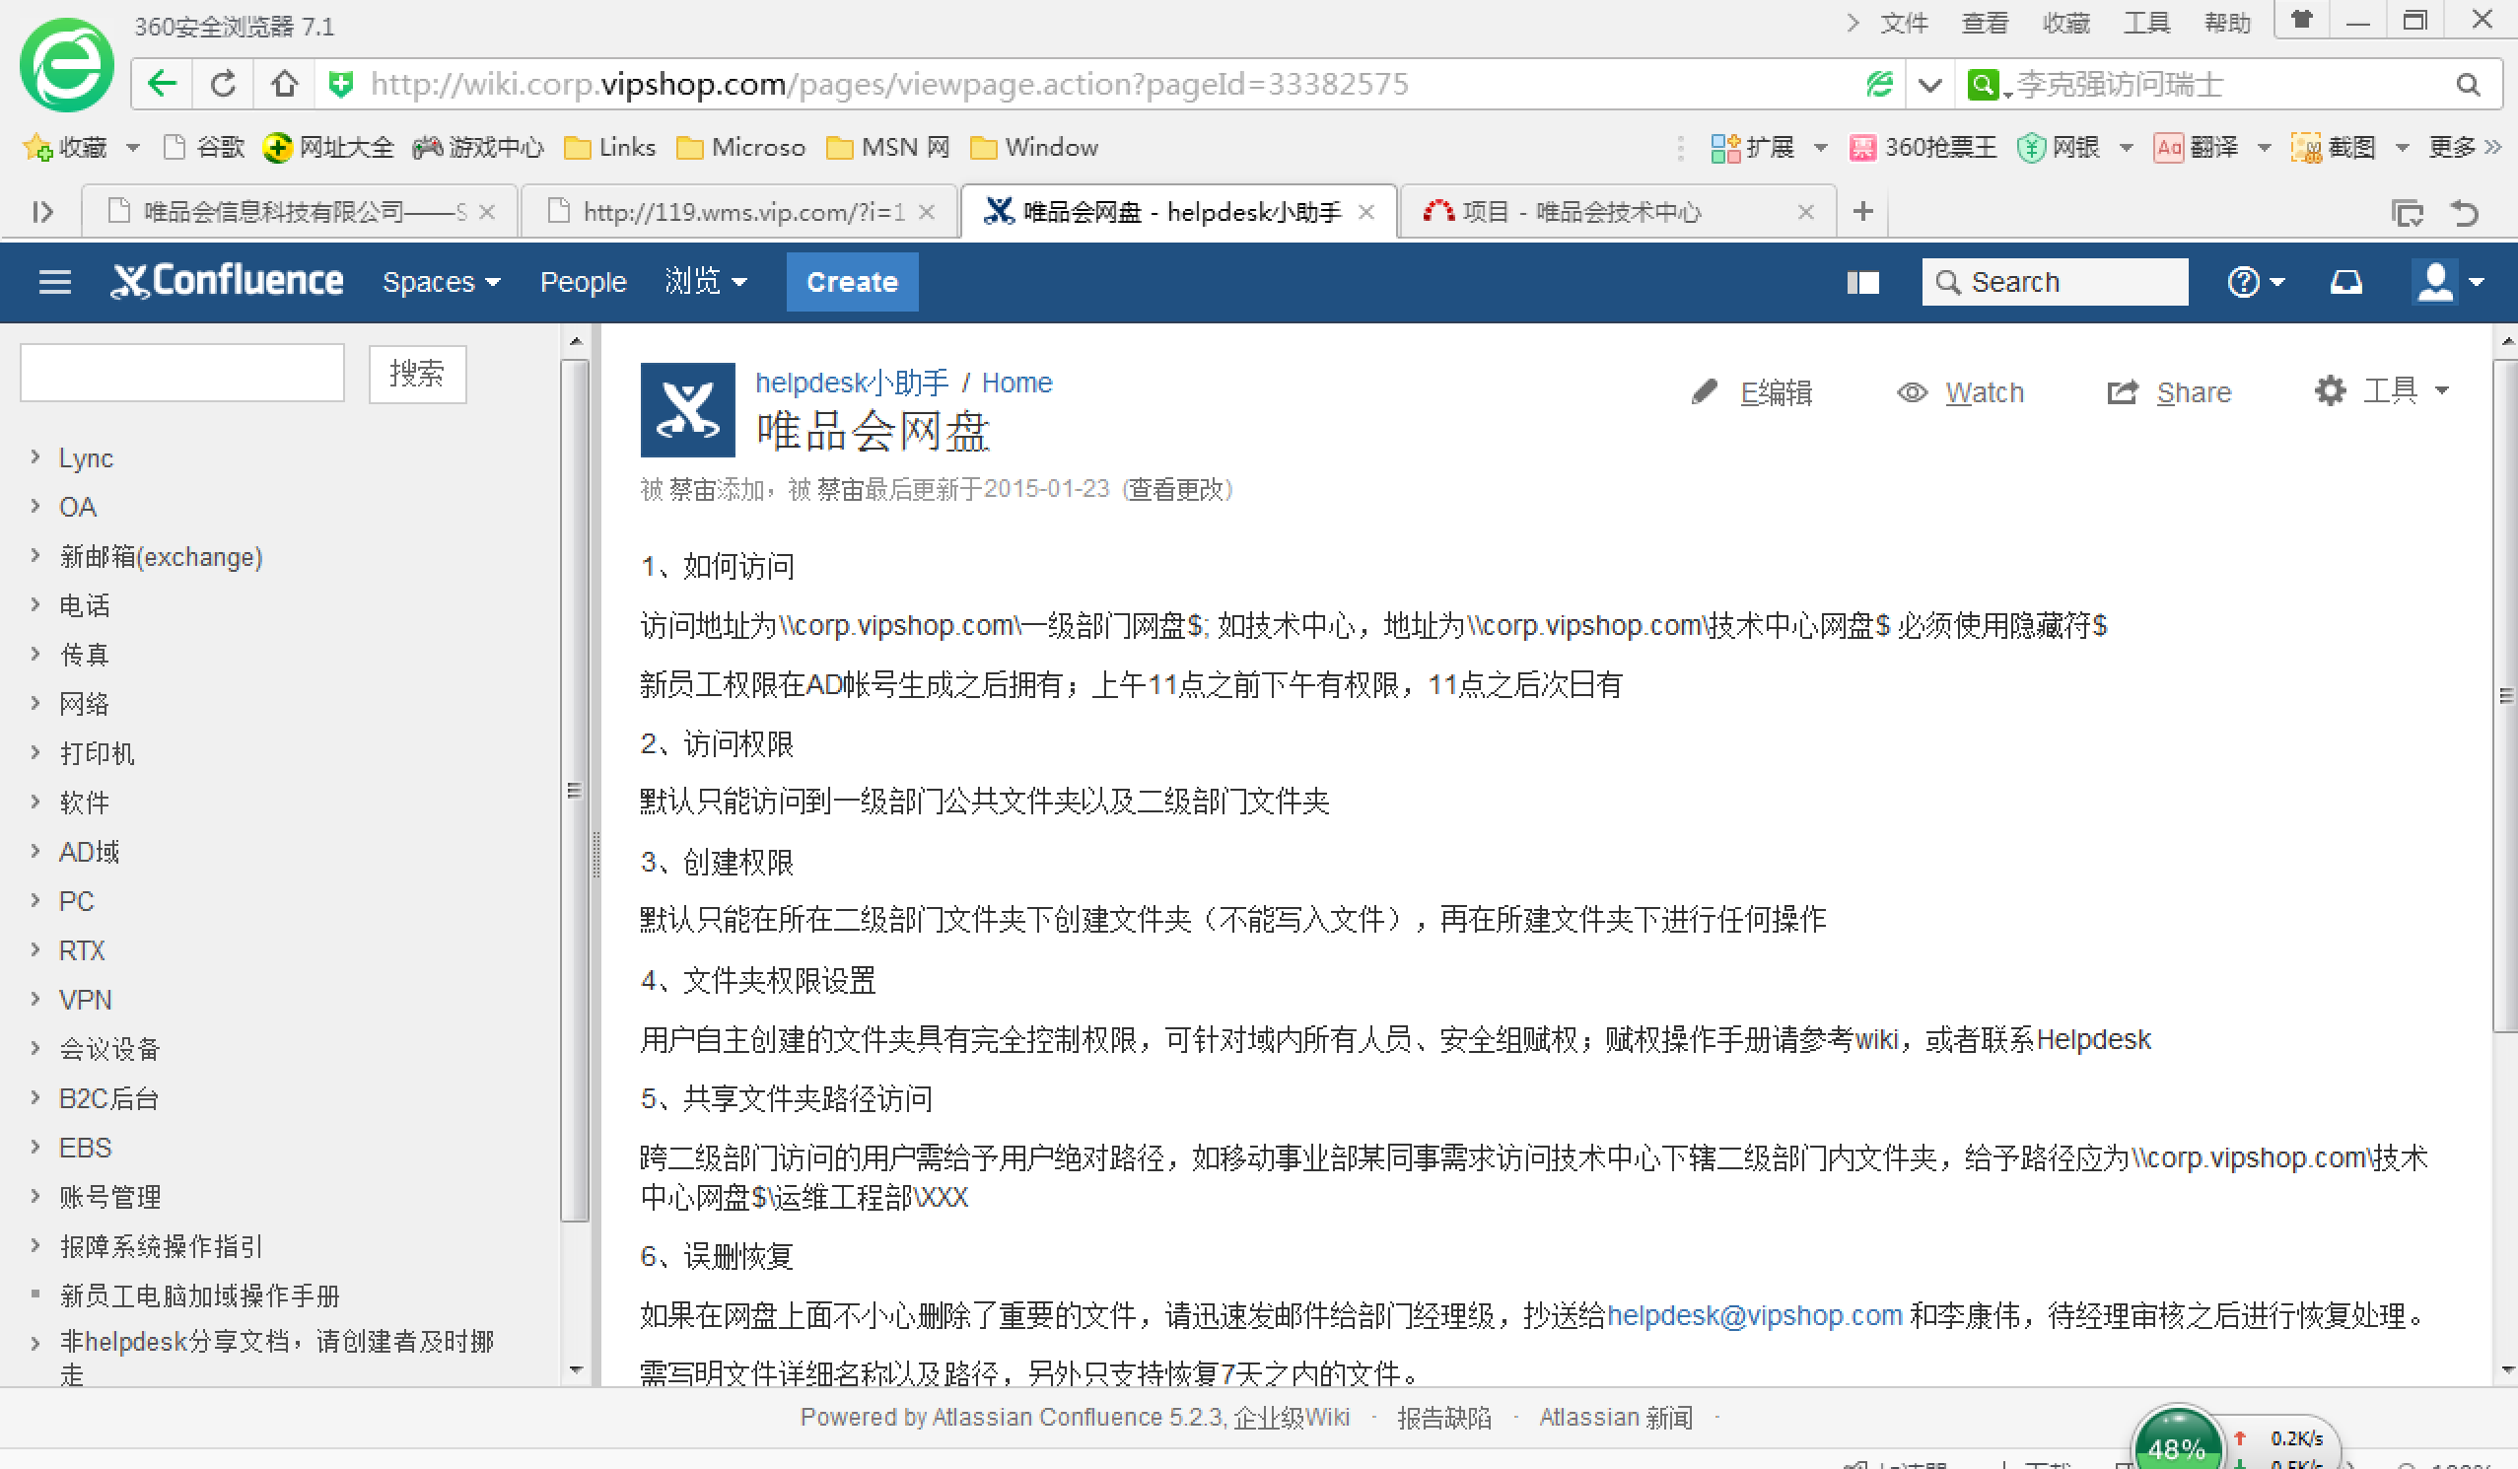
Task: Click the Confluence logo
Action: click(227, 281)
